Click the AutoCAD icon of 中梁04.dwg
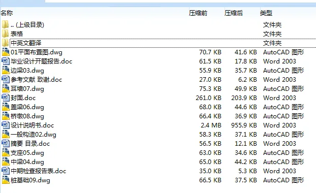 pyautogui.click(x=6, y=162)
